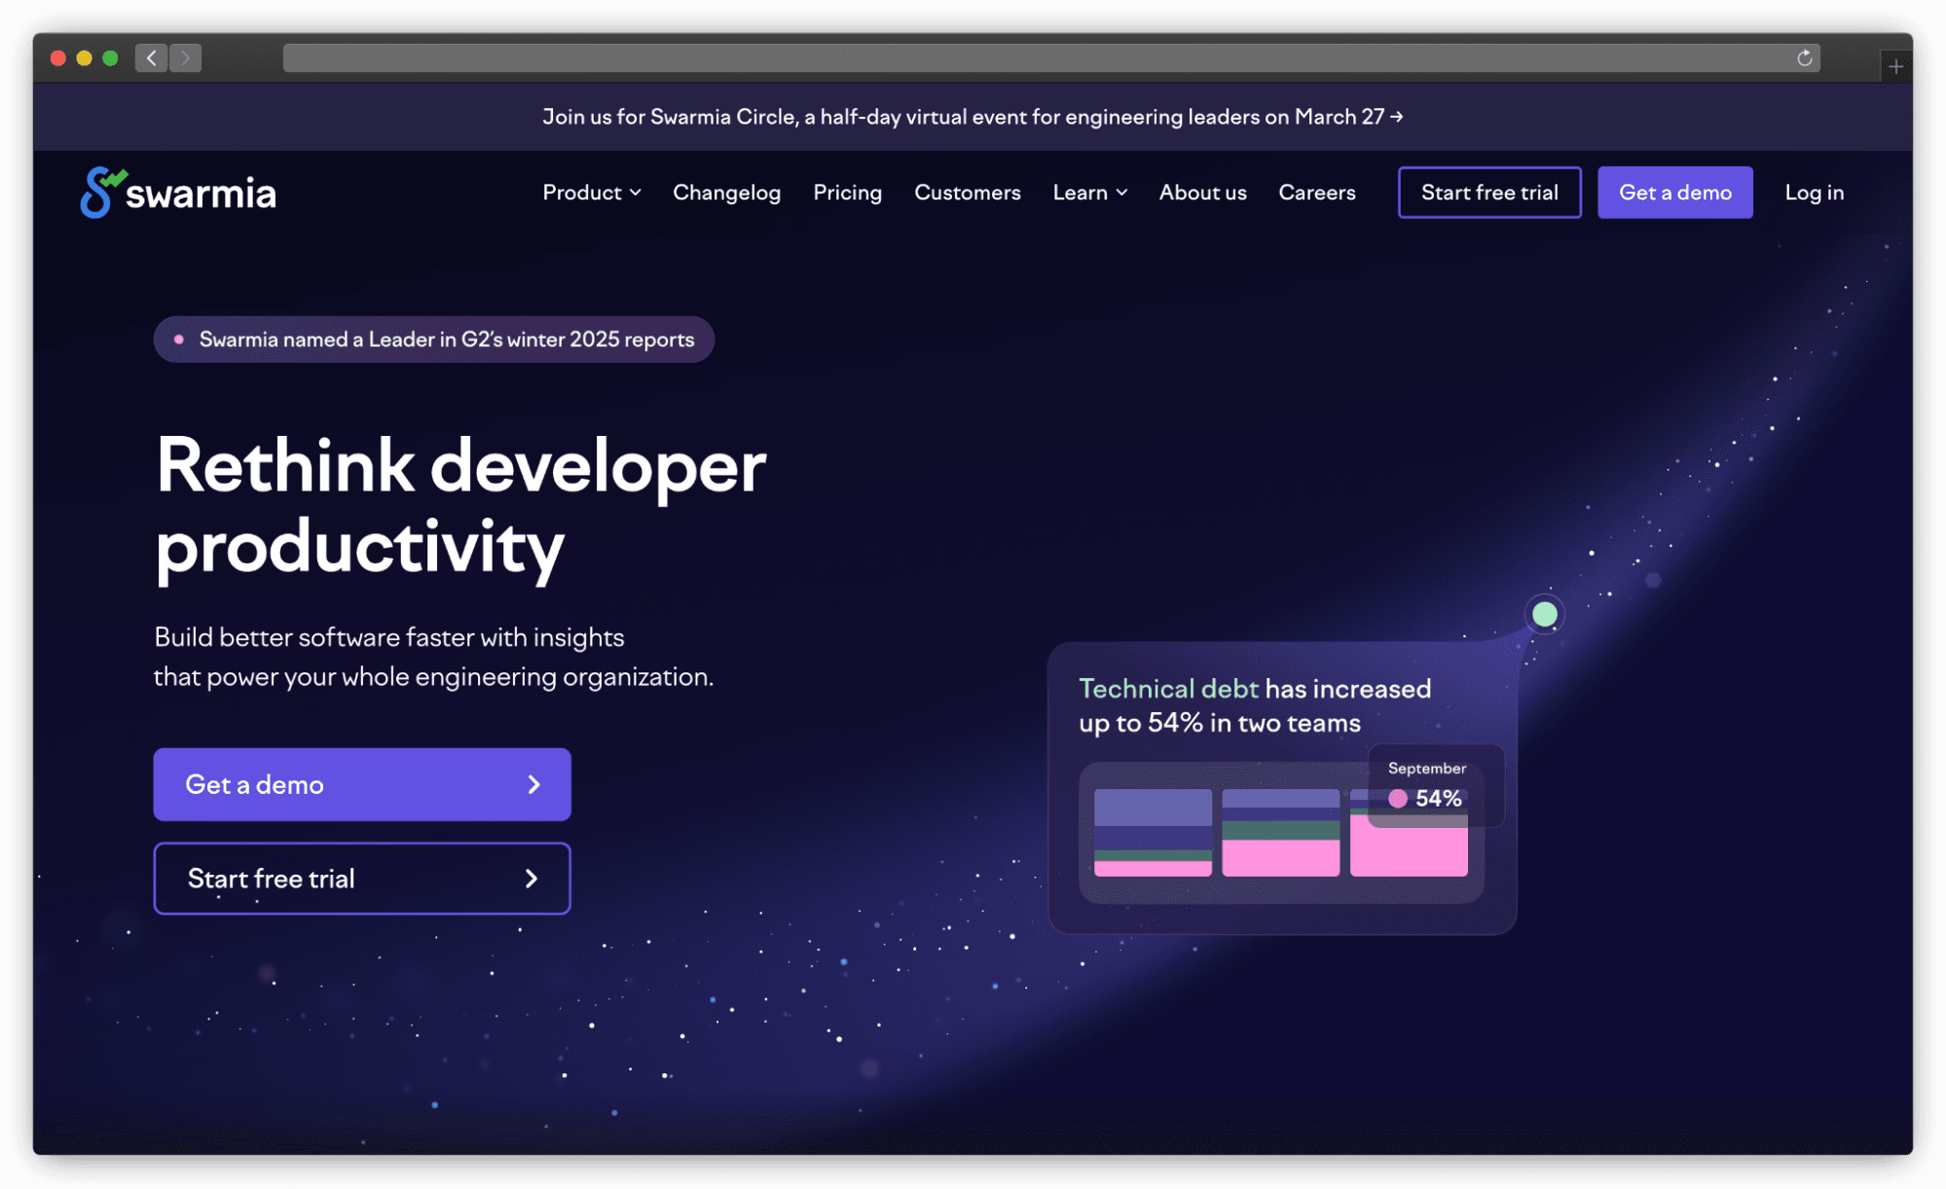Click the browser address bar
1946x1189 pixels.
(x=1051, y=58)
